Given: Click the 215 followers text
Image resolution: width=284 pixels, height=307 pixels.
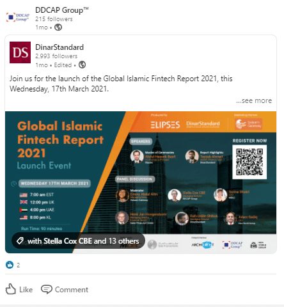Looking at the screenshot, I should [54, 19].
